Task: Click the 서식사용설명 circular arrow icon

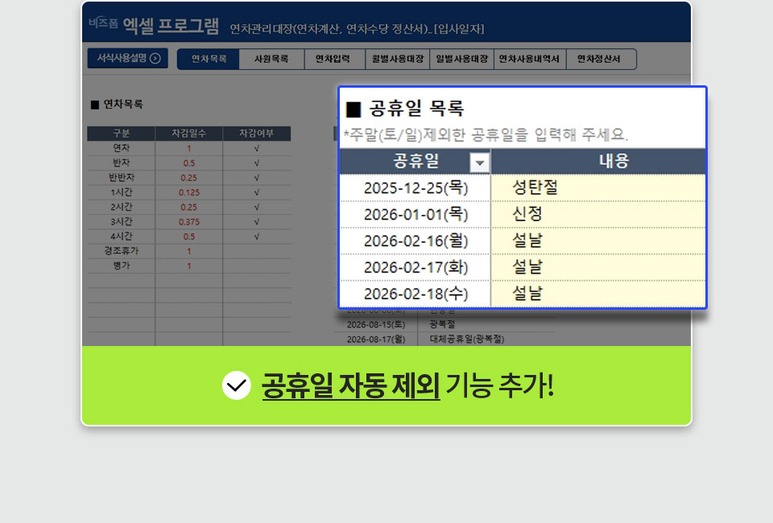Action: pyautogui.click(x=154, y=58)
